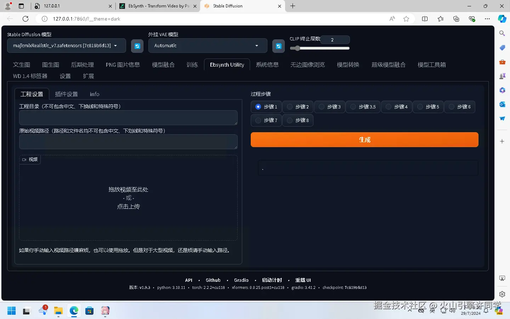Open browser settings and more menu

(x=487, y=19)
